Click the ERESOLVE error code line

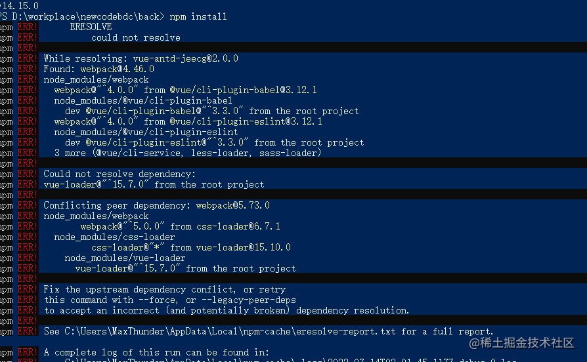pos(91,27)
